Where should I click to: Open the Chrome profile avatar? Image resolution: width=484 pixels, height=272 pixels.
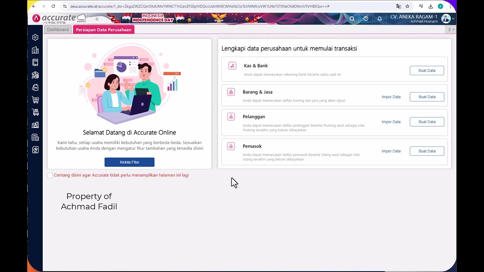click(x=441, y=6)
